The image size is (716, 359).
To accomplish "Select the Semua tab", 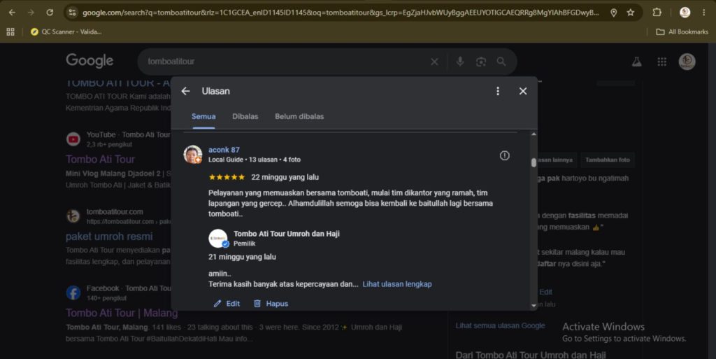I will coord(203,116).
